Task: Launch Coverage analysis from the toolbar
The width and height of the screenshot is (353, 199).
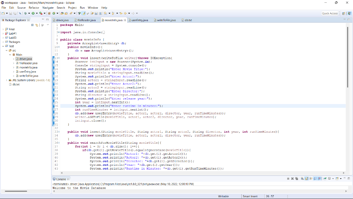Action: pyautogui.click(x=40, y=13)
